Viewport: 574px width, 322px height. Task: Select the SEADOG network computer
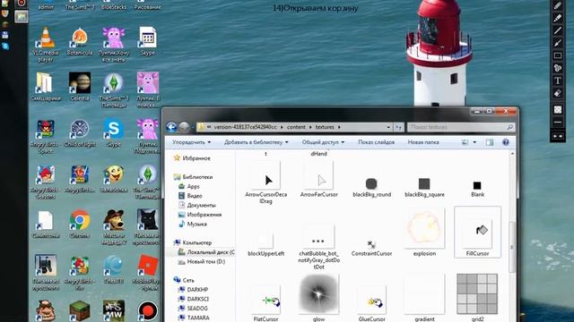pos(193,309)
